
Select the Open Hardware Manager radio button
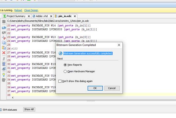[x=65, y=71]
